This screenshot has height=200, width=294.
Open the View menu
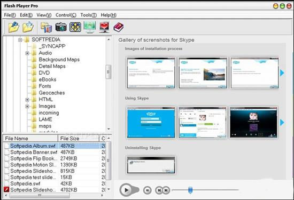[44, 15]
